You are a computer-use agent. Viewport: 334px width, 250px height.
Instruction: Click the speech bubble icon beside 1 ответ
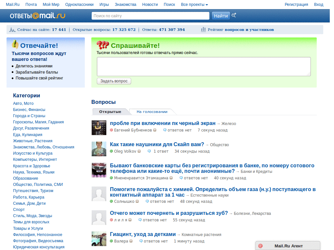149,151
